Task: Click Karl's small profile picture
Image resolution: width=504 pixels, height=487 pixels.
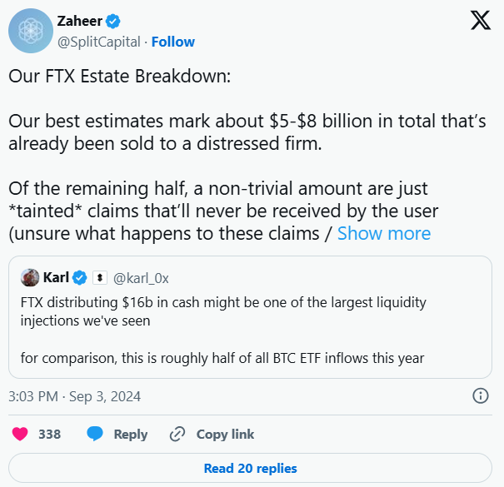Action: pyautogui.click(x=30, y=277)
